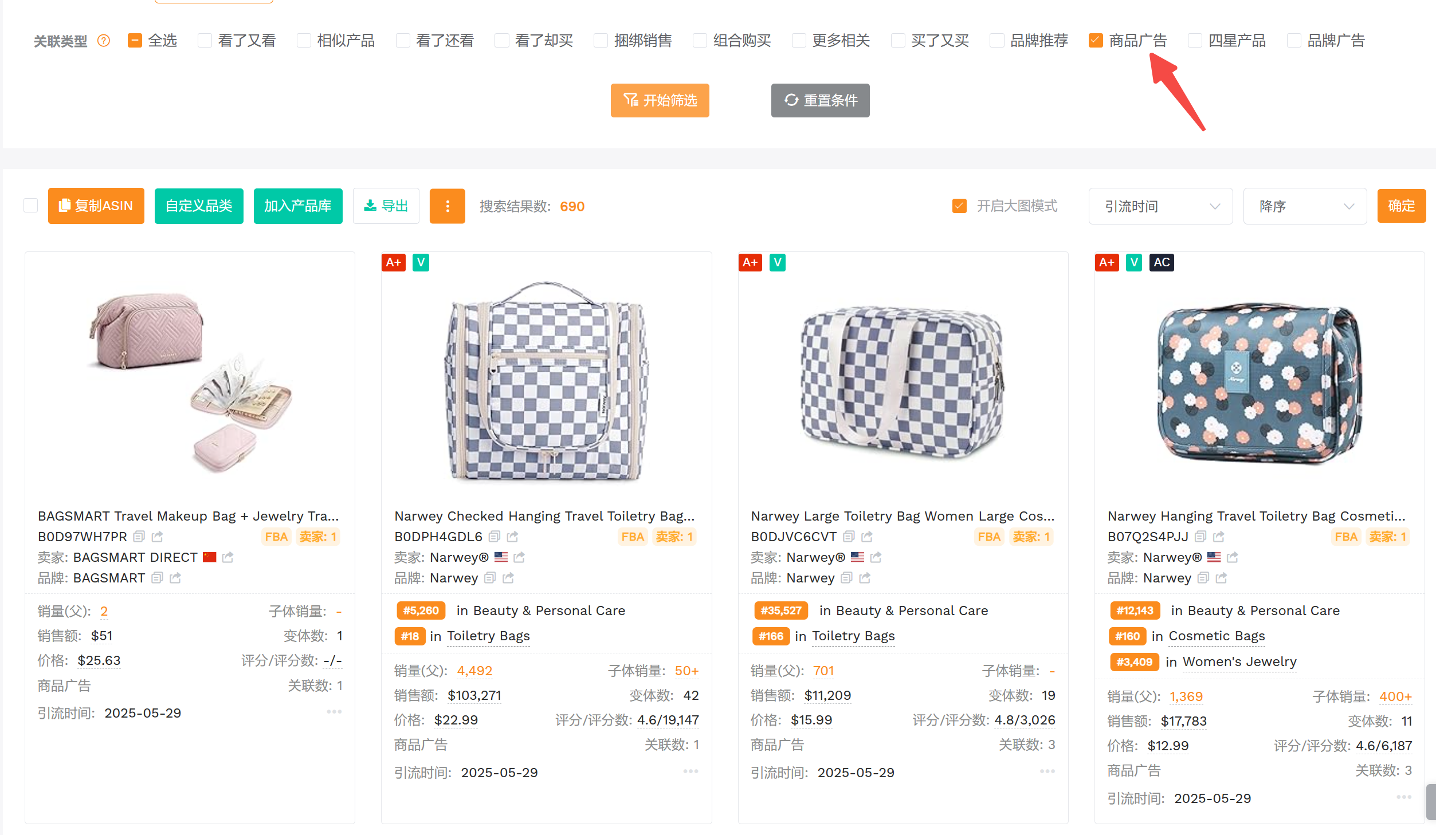Open Cosmetic Bags category link
This screenshot has height=835, width=1436.
tap(1217, 636)
